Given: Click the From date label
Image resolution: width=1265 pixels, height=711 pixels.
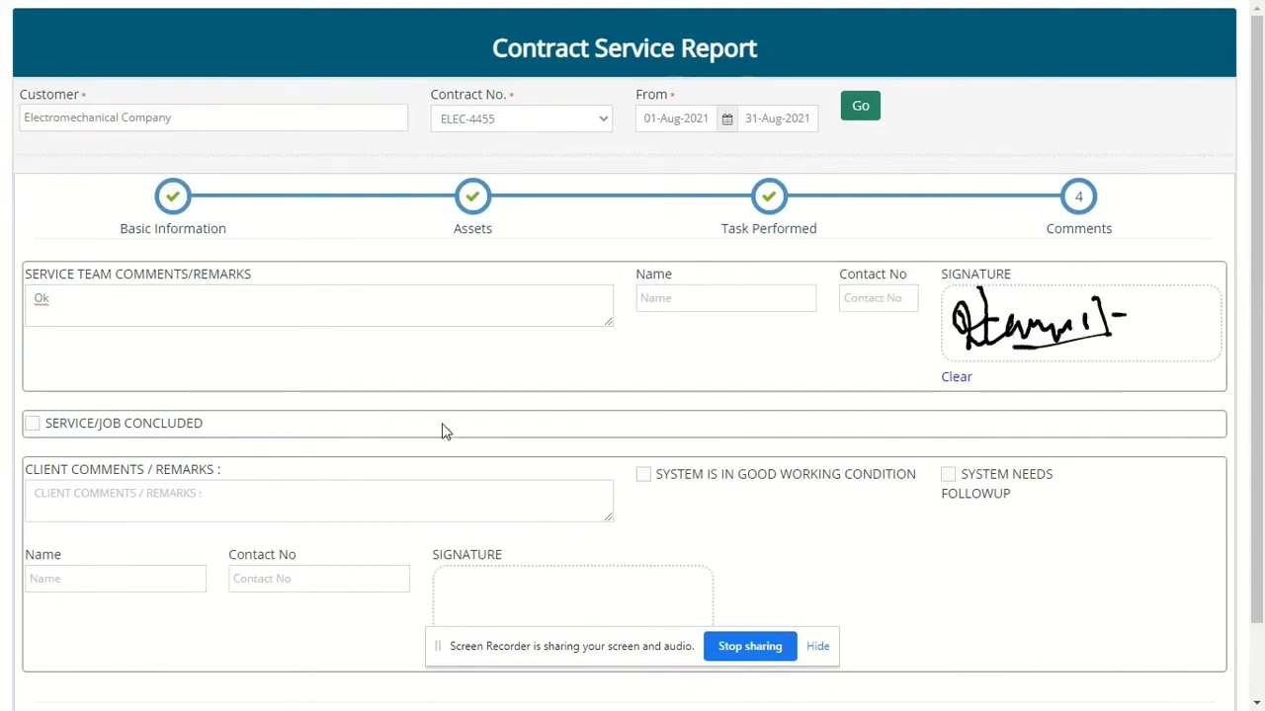Looking at the screenshot, I should [x=651, y=94].
